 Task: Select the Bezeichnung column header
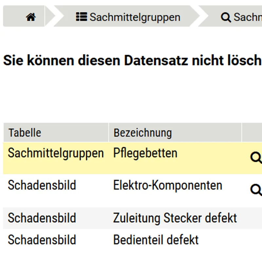(x=142, y=133)
